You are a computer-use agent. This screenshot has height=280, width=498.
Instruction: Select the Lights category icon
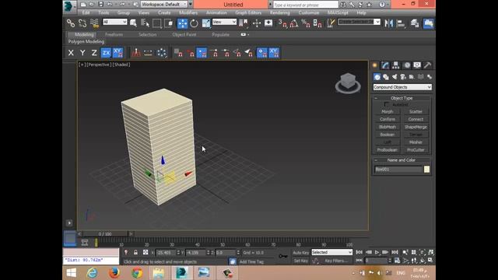395,77
